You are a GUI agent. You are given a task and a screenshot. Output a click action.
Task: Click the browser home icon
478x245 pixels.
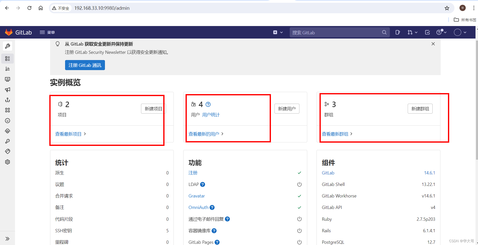41,8
